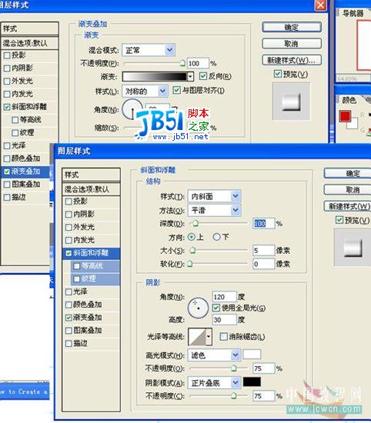The width and height of the screenshot is (371, 423).
Task: Open the 样式 内斜面 dropdown
Action: pyautogui.click(x=214, y=196)
